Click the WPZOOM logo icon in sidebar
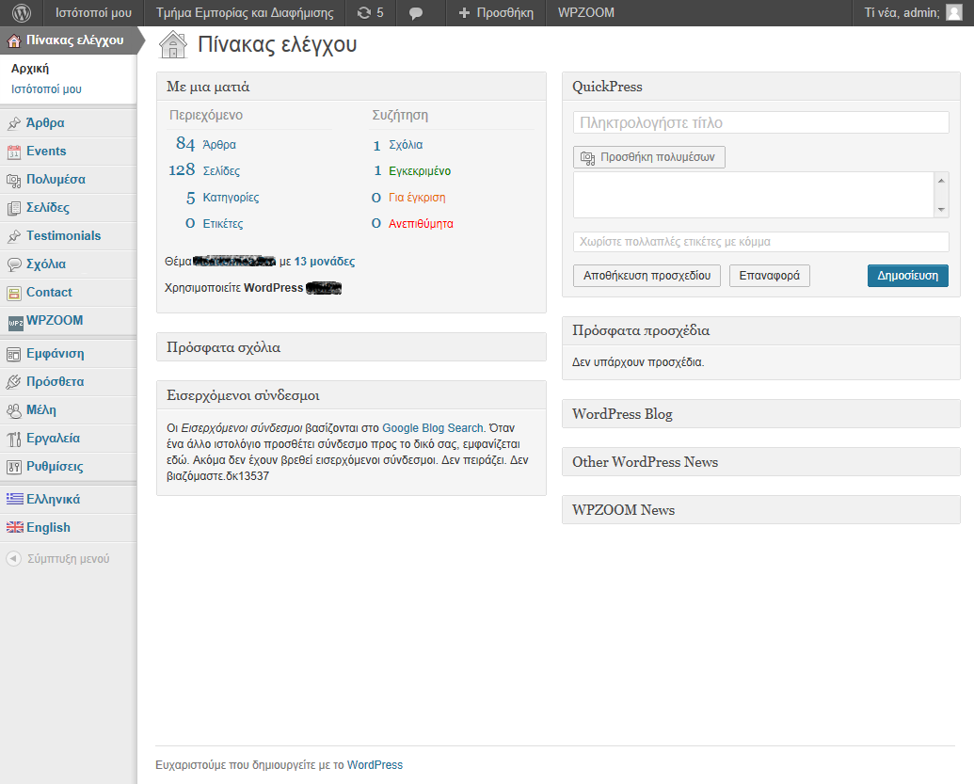Viewport: 974px width, 784px height. [16, 323]
